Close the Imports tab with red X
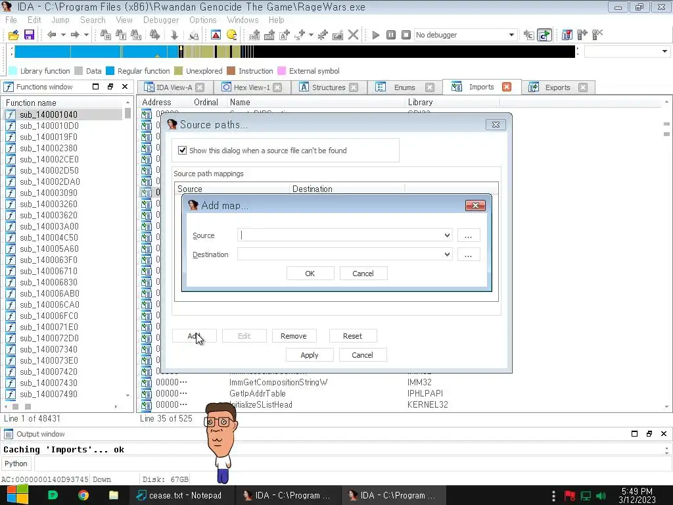 point(507,87)
